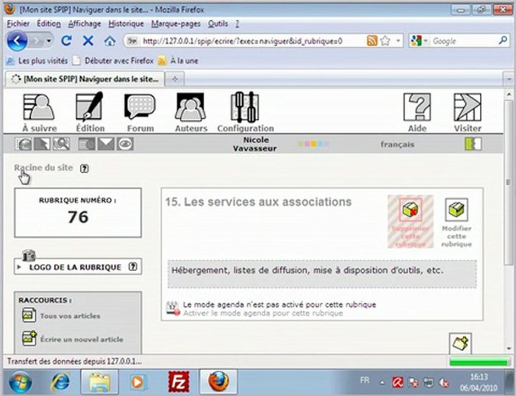Click the Modifier cette rubrique icon
The height and width of the screenshot is (396, 516).
(x=457, y=210)
